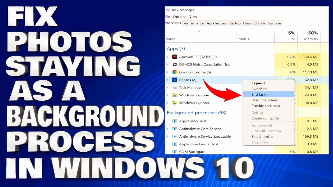Expand the ApowerREC (32 bit) process group
This screenshot has width=333, height=187.
pos(167,57)
